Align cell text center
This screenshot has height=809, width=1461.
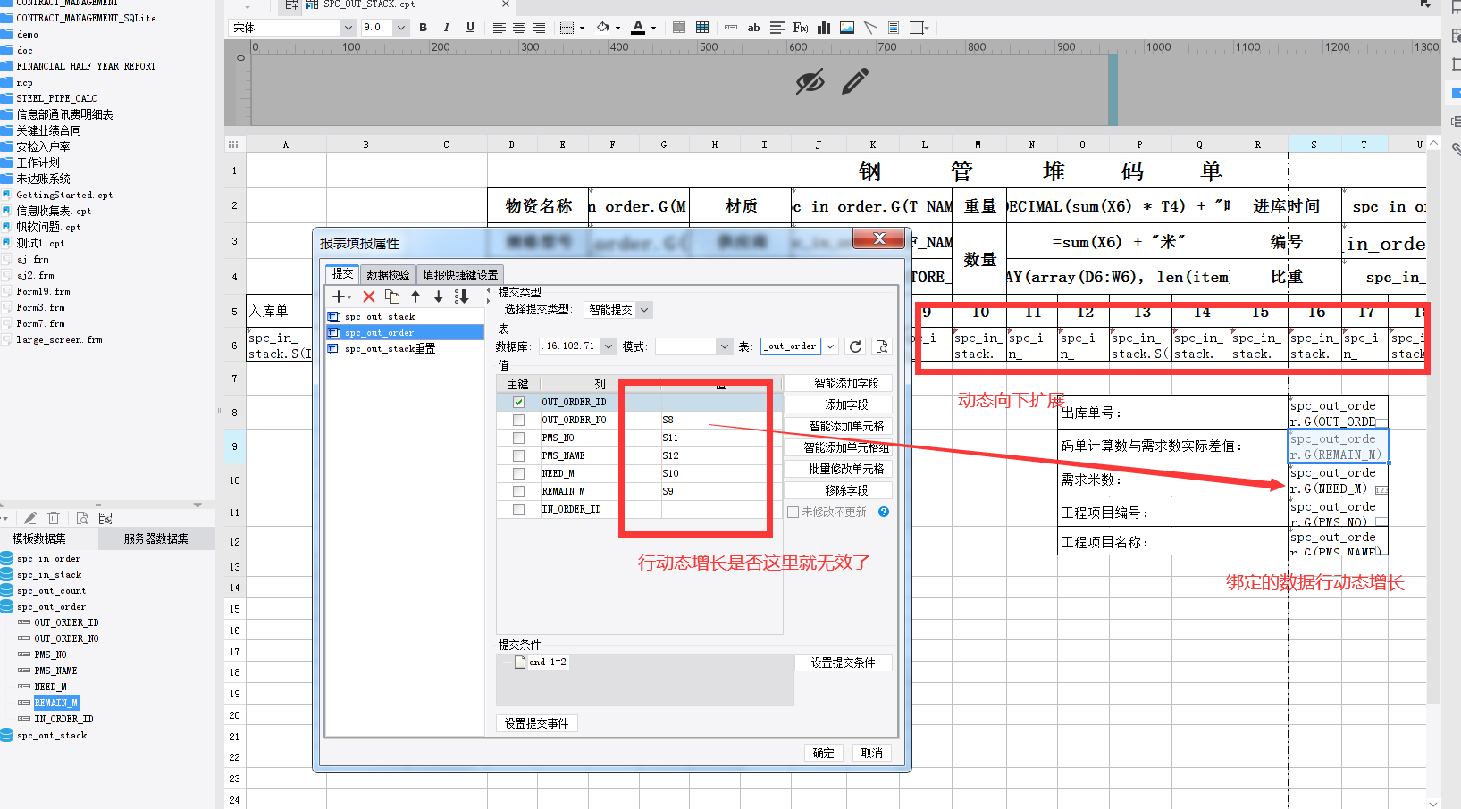coord(519,28)
